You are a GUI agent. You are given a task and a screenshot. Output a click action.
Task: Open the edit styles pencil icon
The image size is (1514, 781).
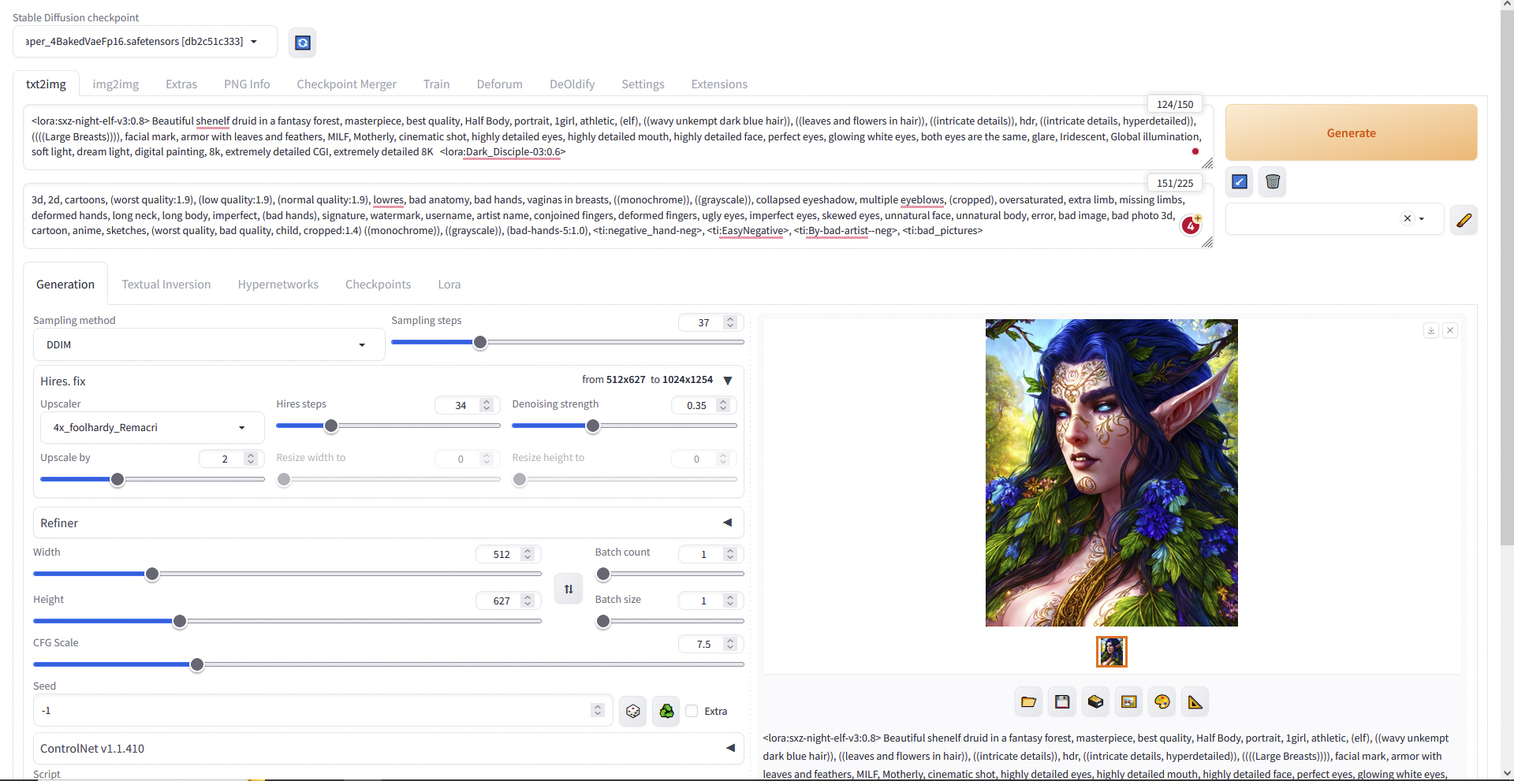pyautogui.click(x=1464, y=220)
